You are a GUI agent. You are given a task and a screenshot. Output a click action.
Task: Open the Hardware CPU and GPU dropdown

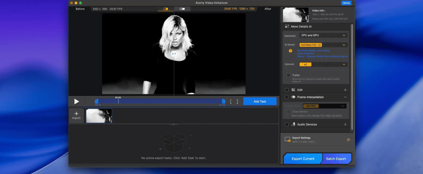(x=323, y=35)
